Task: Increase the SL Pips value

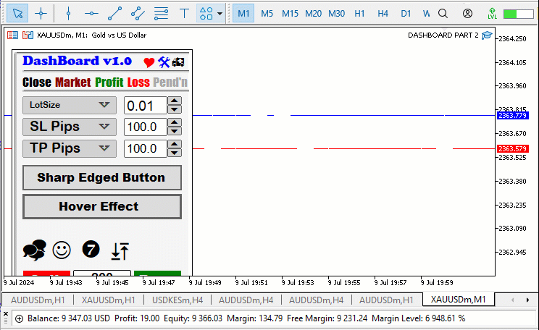Action: click(175, 122)
